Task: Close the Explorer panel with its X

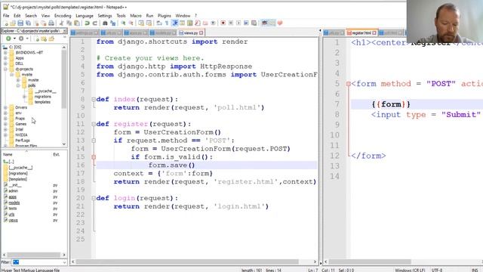Action: click(x=64, y=31)
